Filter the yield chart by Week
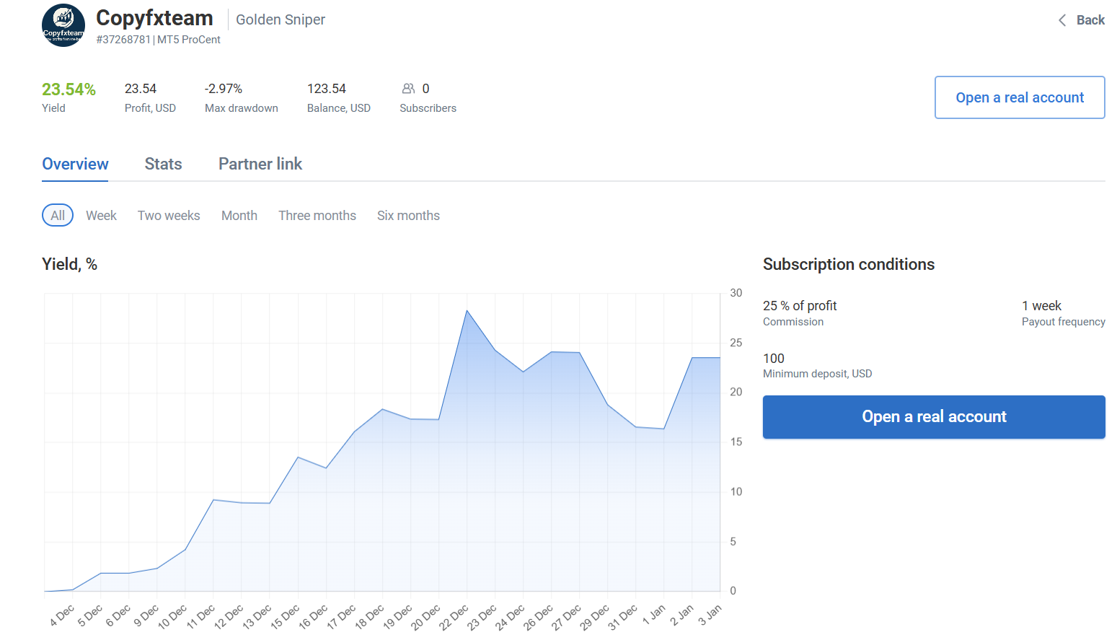Viewport: 1117px width, 640px height. [101, 215]
